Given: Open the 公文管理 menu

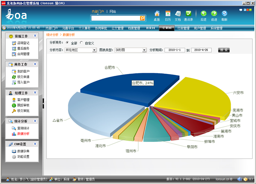Looking at the screenshot, I should pyautogui.click(x=117, y=28).
